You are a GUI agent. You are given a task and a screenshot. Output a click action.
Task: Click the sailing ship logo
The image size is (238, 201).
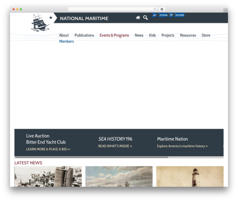point(40,22)
